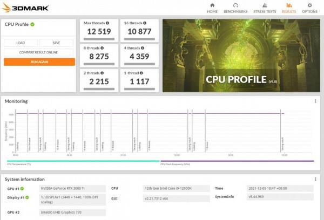Viewport: 324px width, 220px height.
Task: Click info icon next to Max threads
Action: (x=107, y=23)
